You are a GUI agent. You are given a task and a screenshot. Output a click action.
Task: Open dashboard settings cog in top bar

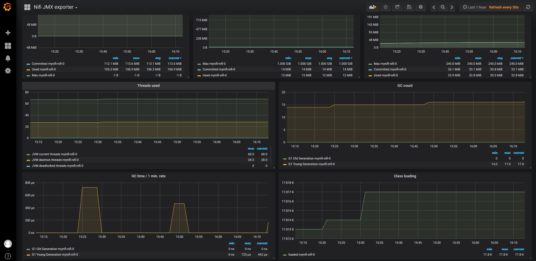click(421, 7)
